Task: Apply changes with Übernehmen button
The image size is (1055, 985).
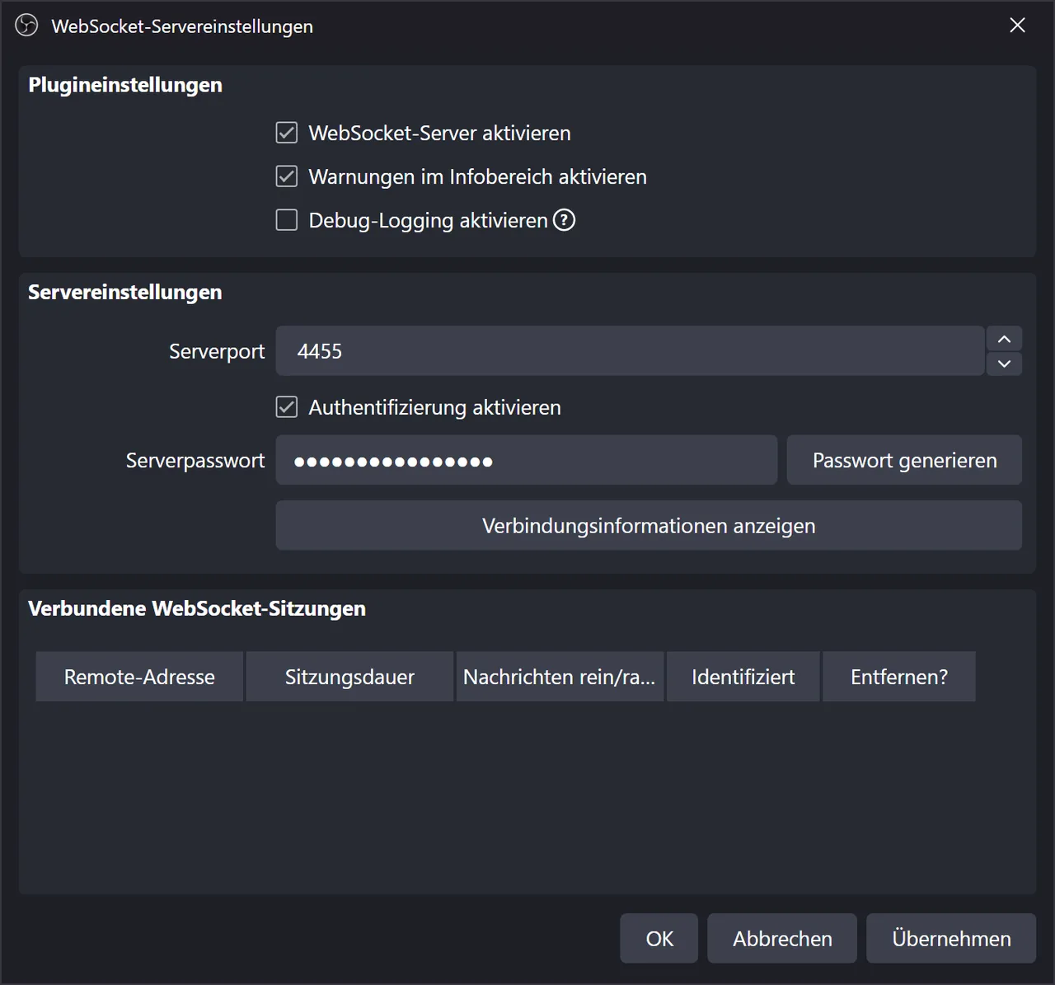Action: (x=951, y=939)
